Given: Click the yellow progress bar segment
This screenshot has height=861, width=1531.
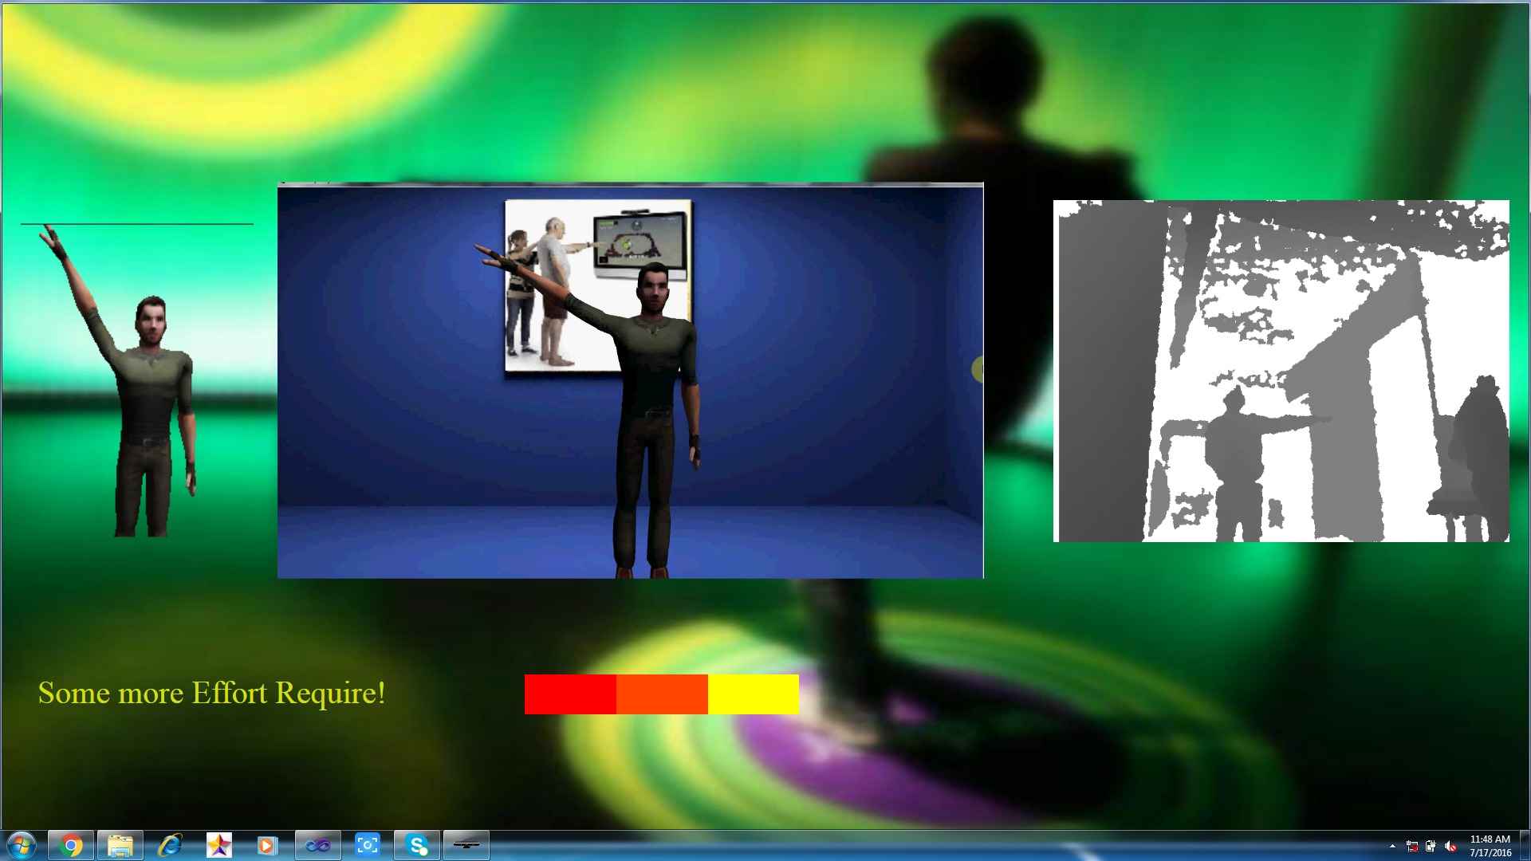Looking at the screenshot, I should point(753,694).
